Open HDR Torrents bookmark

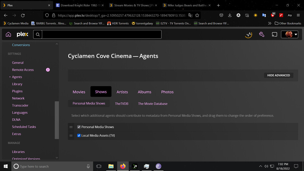pyautogui.click(x=118, y=23)
